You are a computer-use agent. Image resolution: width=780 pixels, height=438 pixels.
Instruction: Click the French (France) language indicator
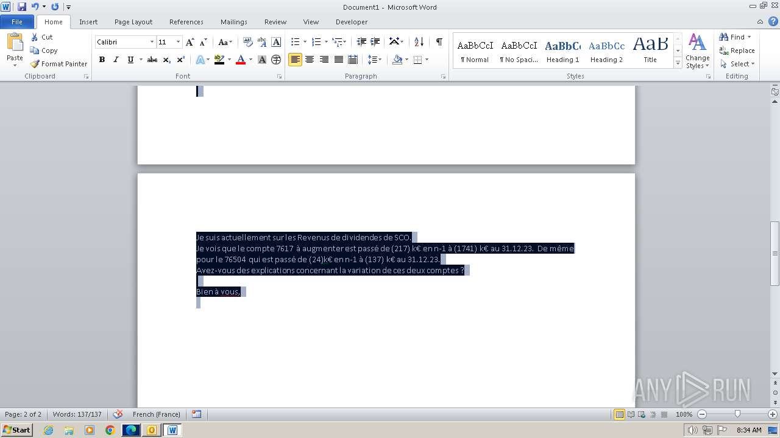[x=156, y=414]
